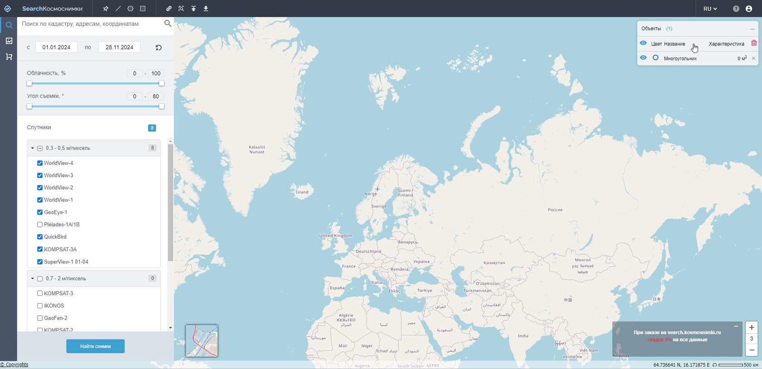Check the IKONOS satellite
Image resolution: width=762 pixels, height=369 pixels.
(x=40, y=306)
